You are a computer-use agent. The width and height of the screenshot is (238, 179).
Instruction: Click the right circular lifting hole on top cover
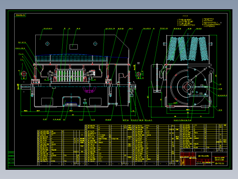coord(95,44)
